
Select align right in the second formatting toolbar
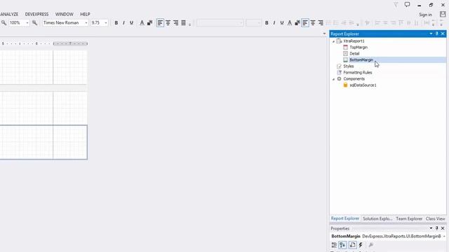point(321,23)
